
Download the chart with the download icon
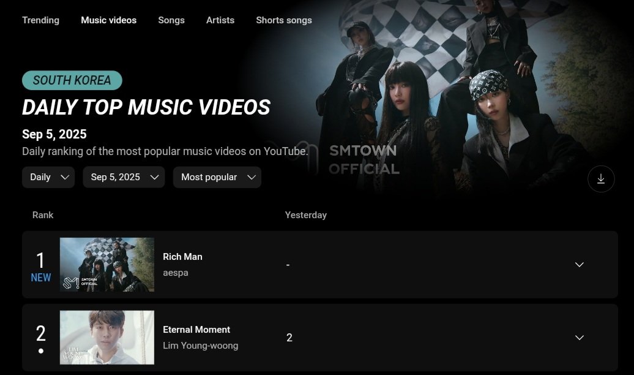601,178
